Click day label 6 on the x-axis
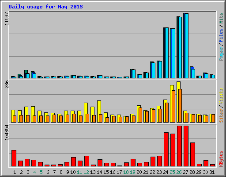 click(48, 172)
